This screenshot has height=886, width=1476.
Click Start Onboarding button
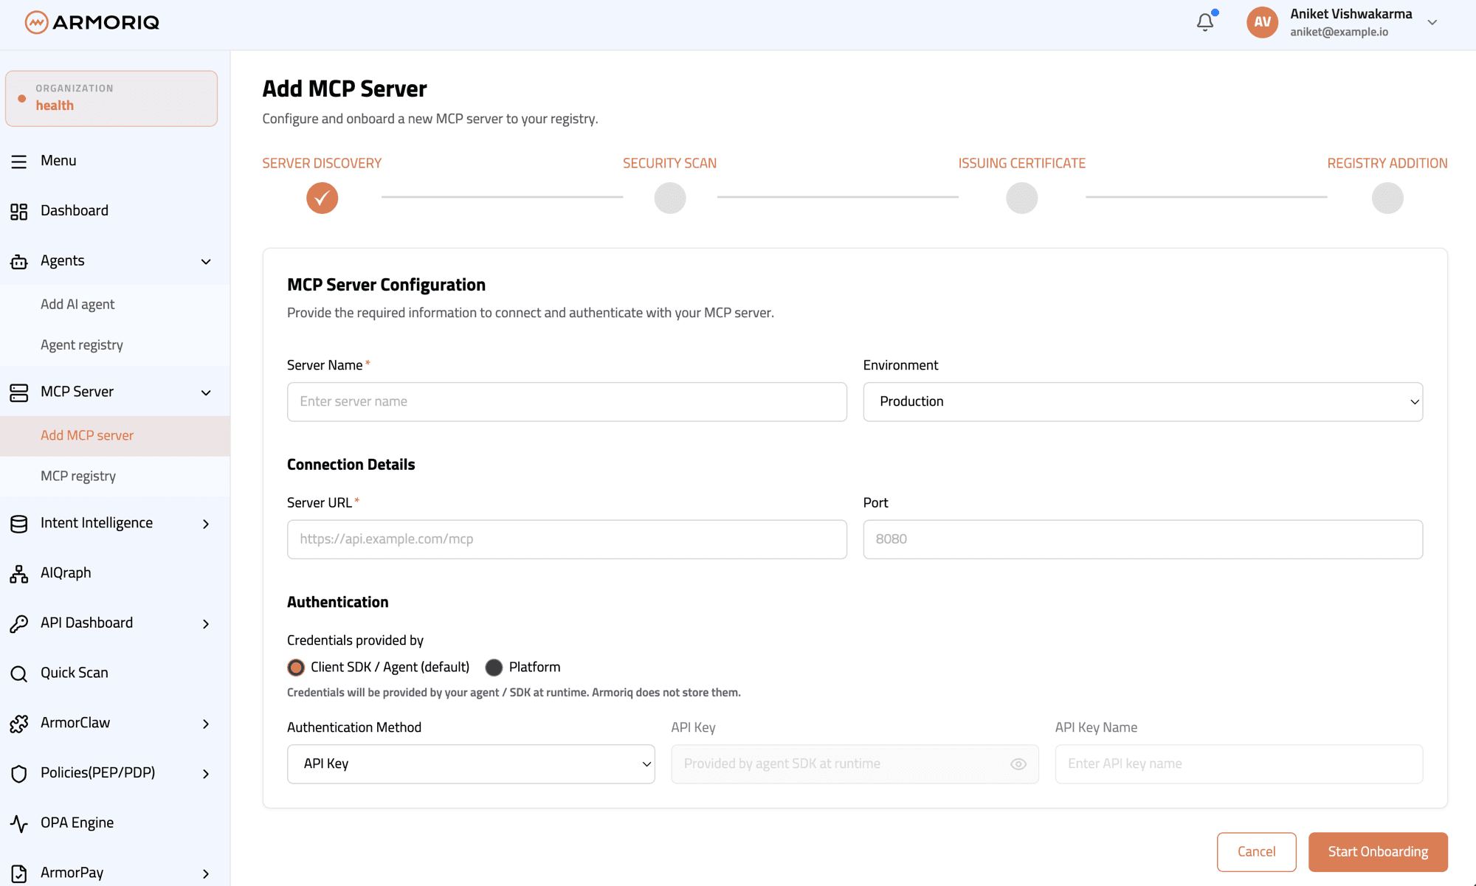(x=1378, y=852)
